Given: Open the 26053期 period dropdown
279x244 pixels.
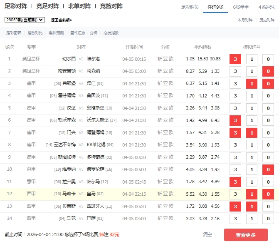Looking at the screenshot, I should [25, 20].
